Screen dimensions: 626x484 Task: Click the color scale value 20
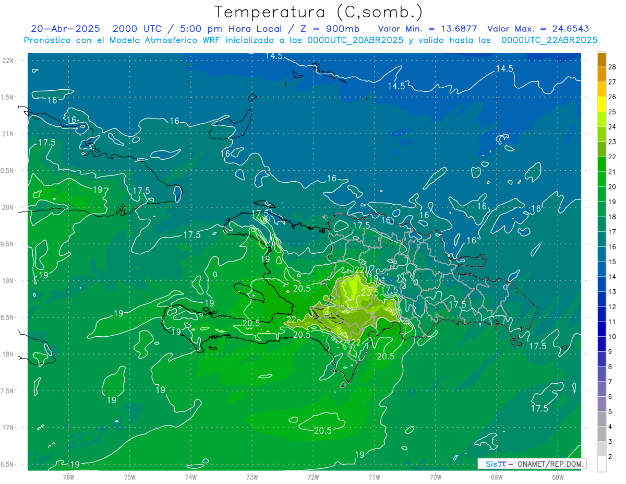tap(612, 186)
